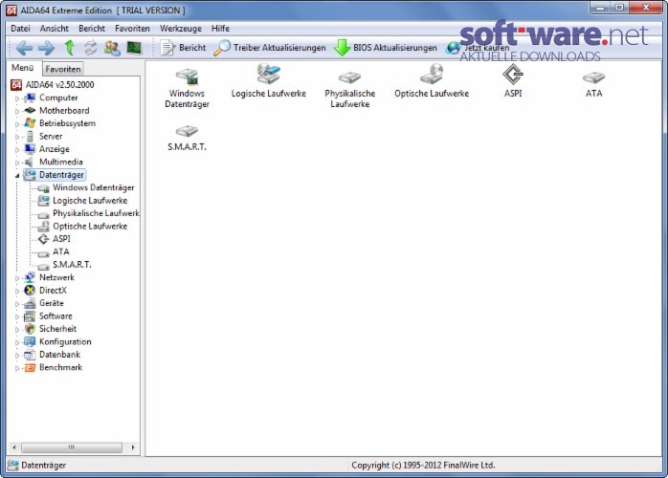Select Windows Datenträger in the tree
Viewport: 668px width, 478px height.
pyautogui.click(x=93, y=187)
